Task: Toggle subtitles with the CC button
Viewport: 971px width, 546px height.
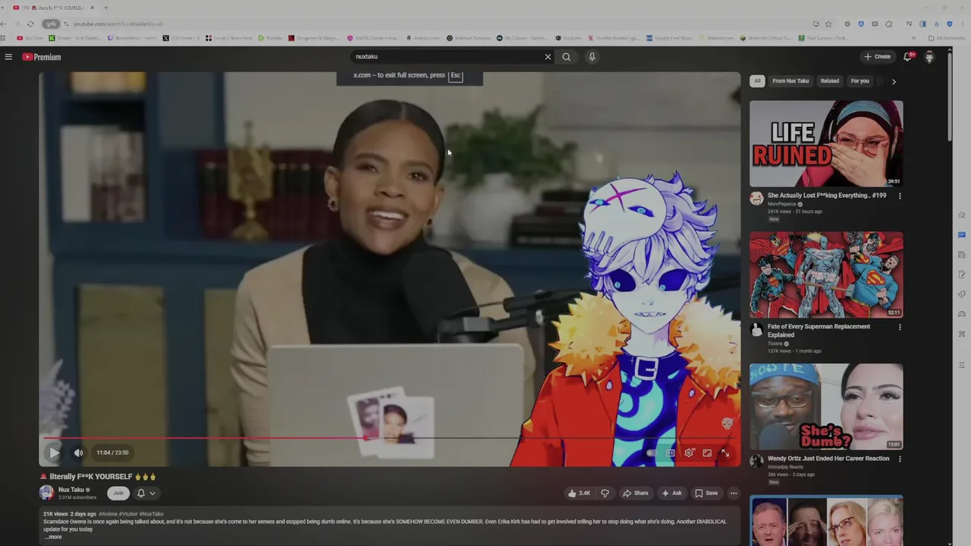Action: pos(671,453)
